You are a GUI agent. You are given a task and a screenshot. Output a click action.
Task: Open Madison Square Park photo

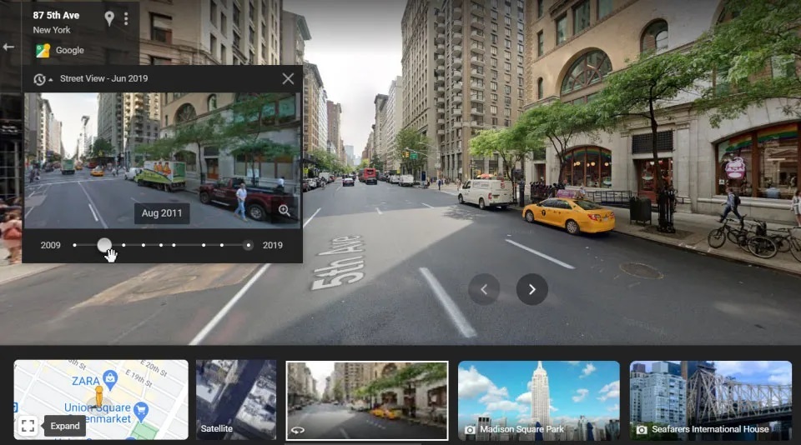point(538,399)
